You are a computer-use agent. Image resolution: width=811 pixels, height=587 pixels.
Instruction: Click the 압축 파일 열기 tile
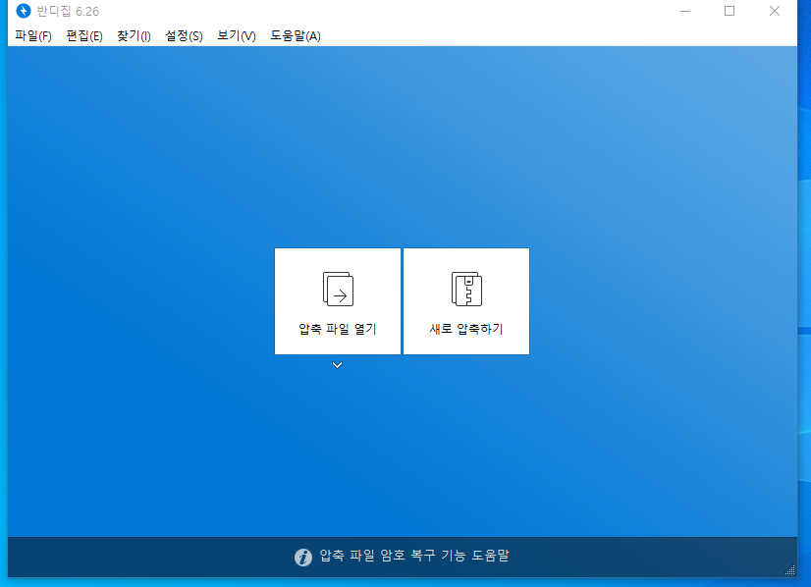click(x=337, y=301)
